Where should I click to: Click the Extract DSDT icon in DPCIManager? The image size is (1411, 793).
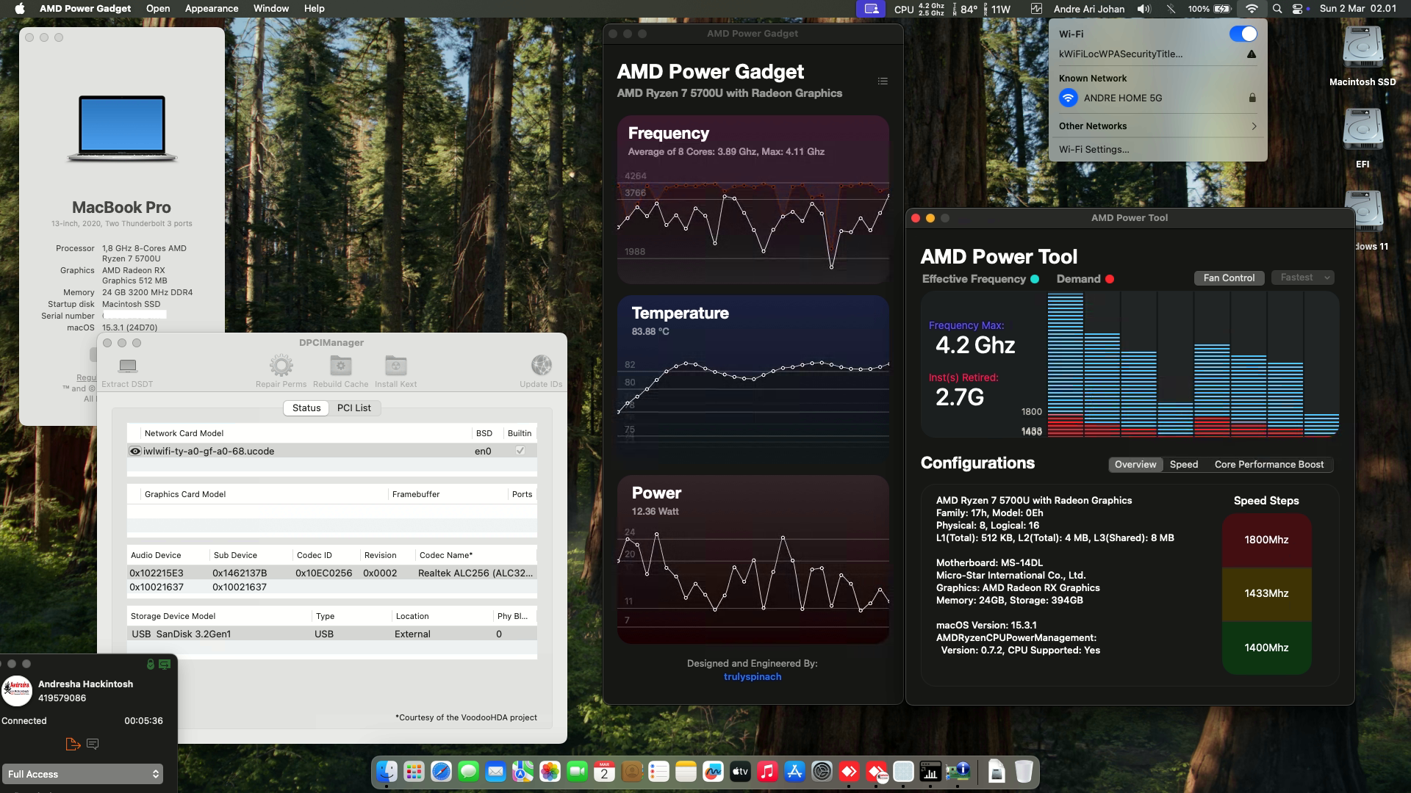point(127,366)
